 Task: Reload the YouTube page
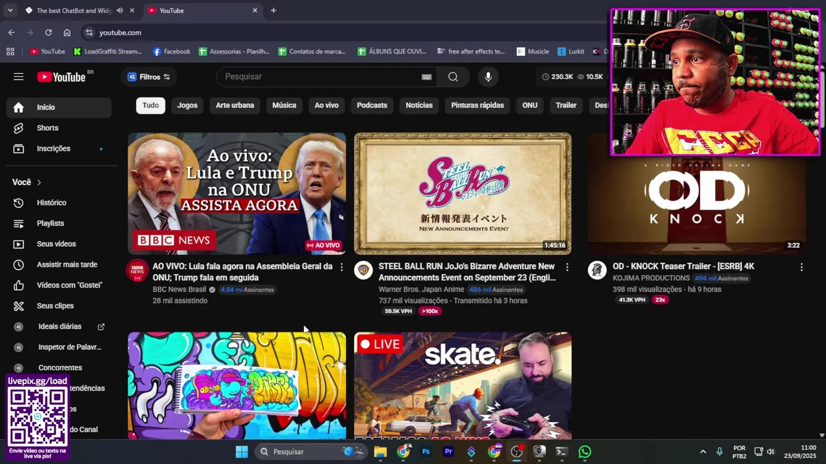48,32
